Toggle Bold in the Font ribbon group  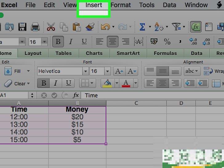(44, 83)
